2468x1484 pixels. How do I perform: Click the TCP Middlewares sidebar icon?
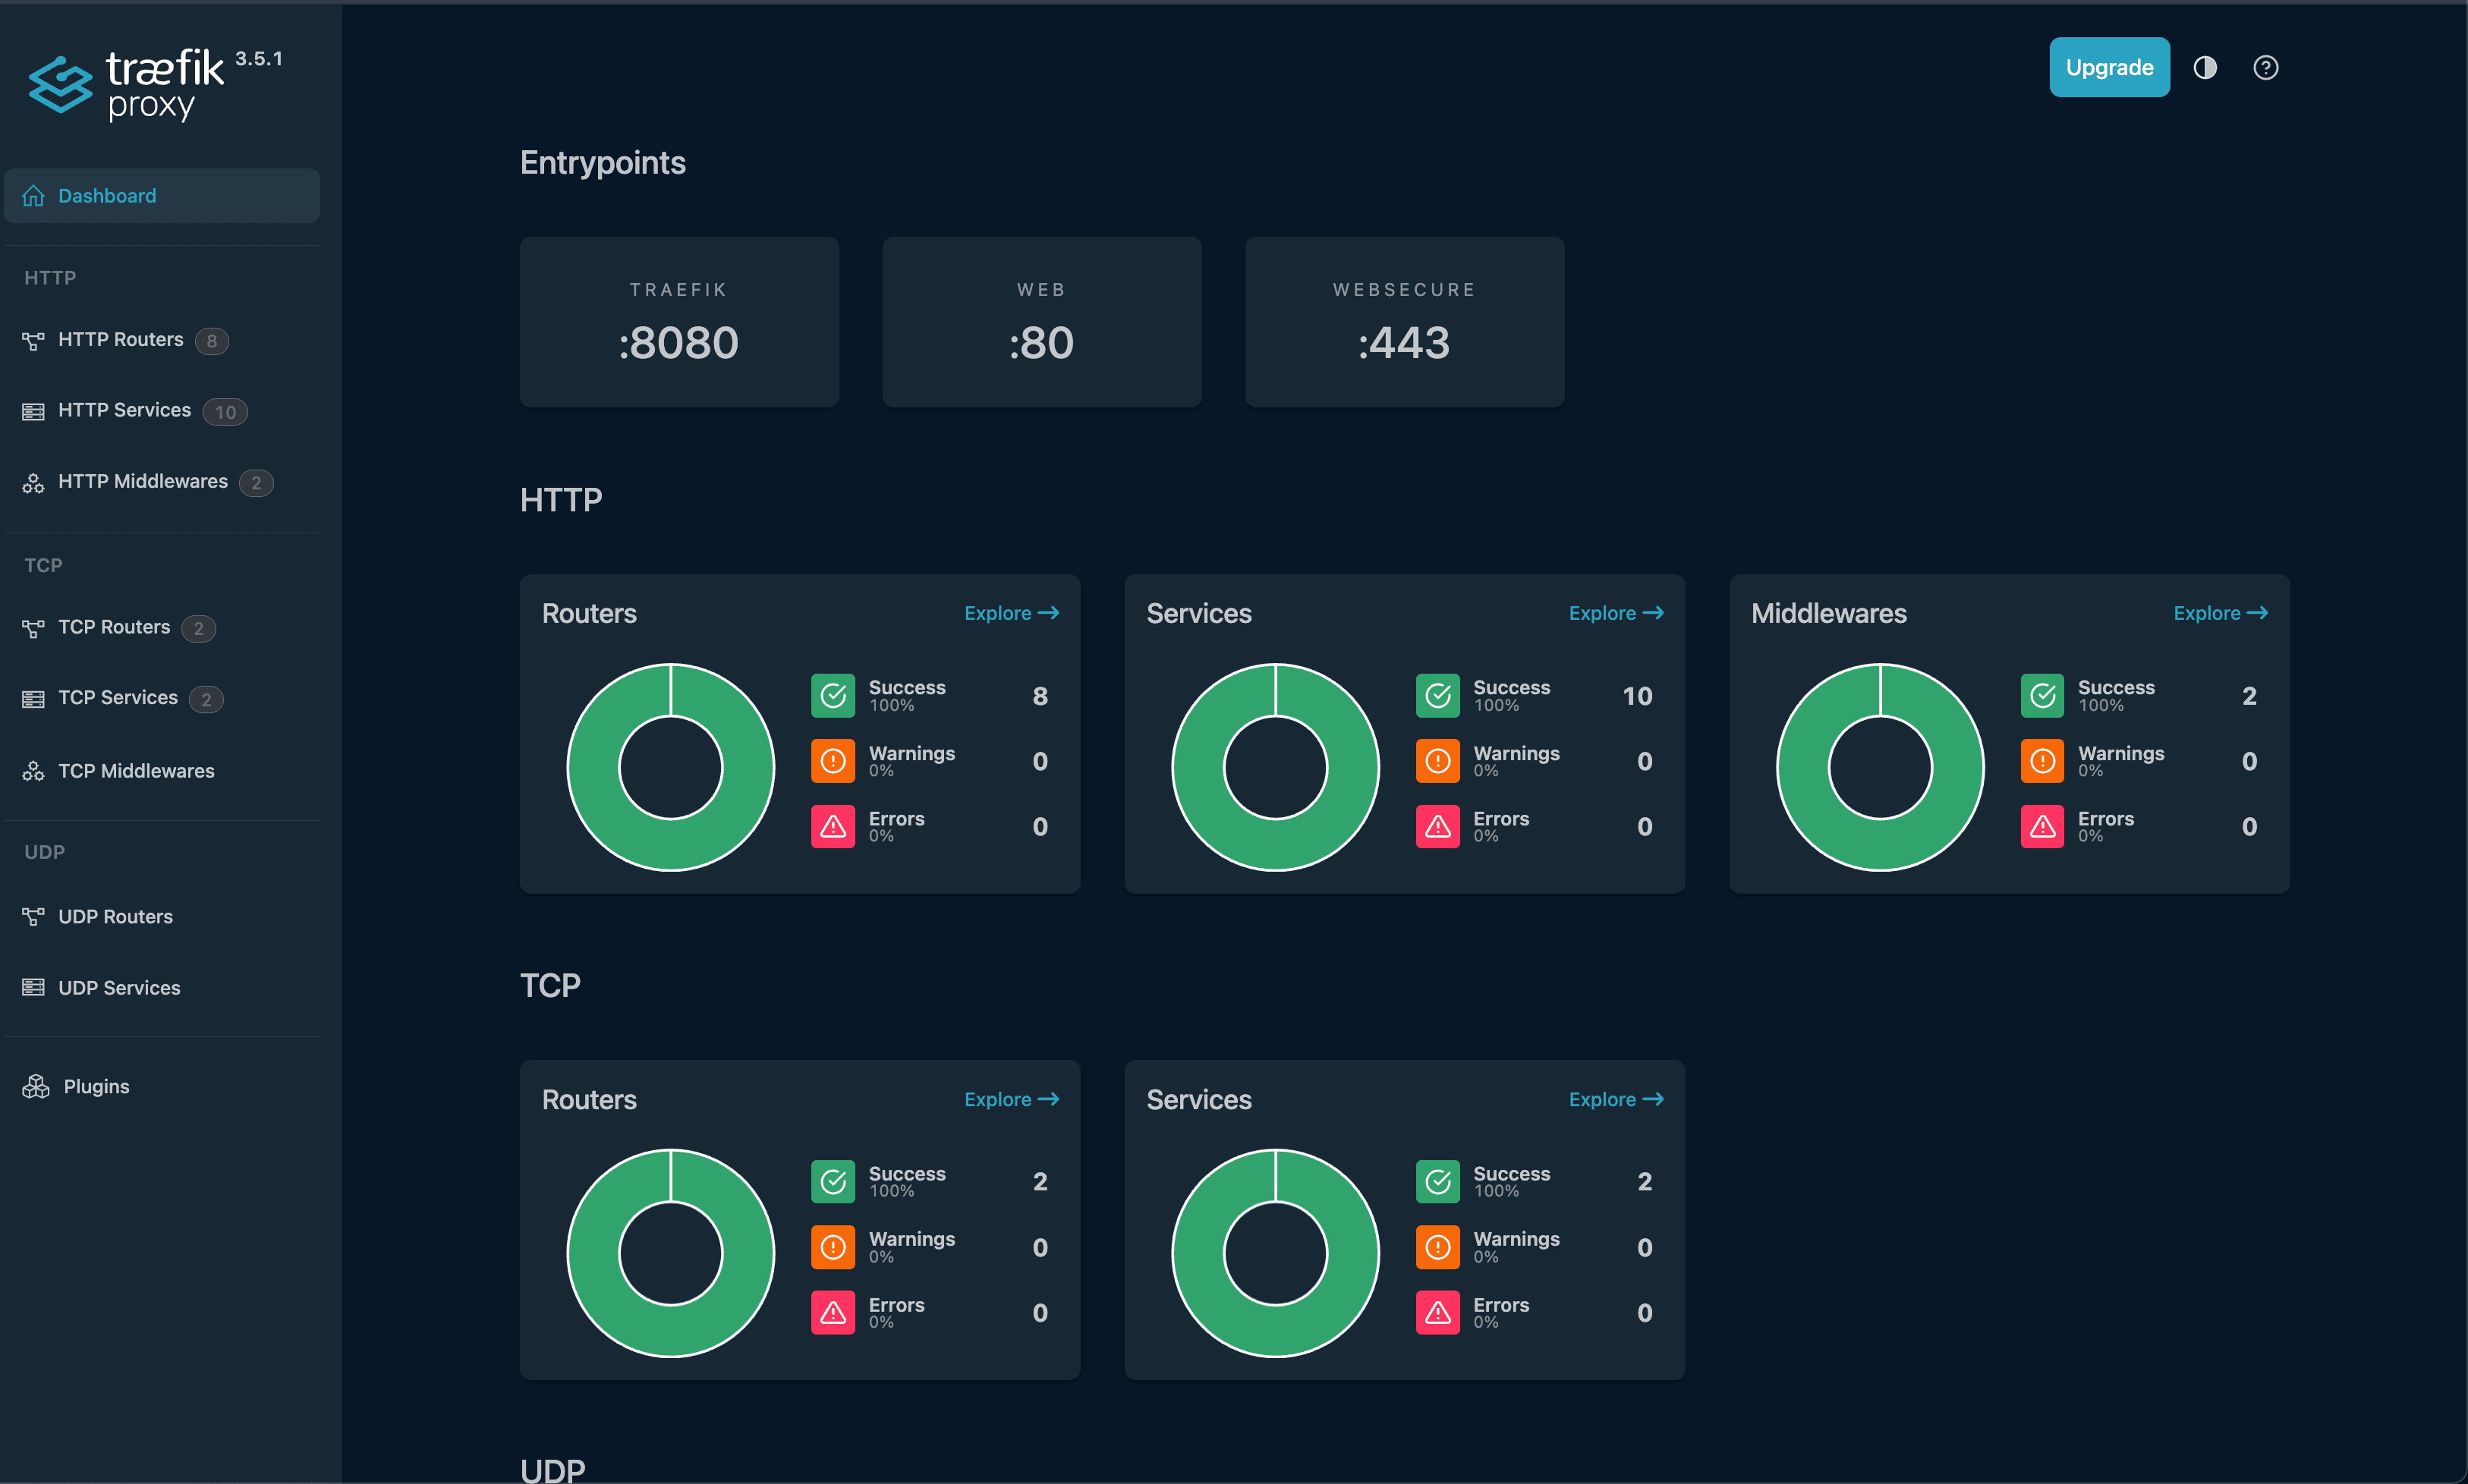[33, 771]
